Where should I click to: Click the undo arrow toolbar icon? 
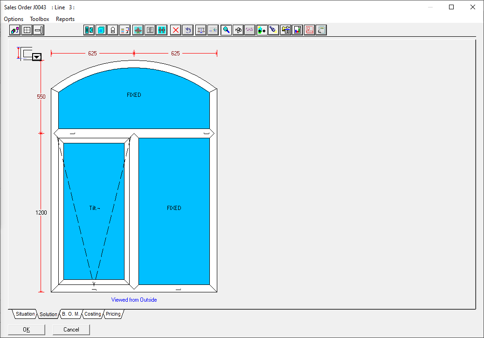[x=188, y=30]
